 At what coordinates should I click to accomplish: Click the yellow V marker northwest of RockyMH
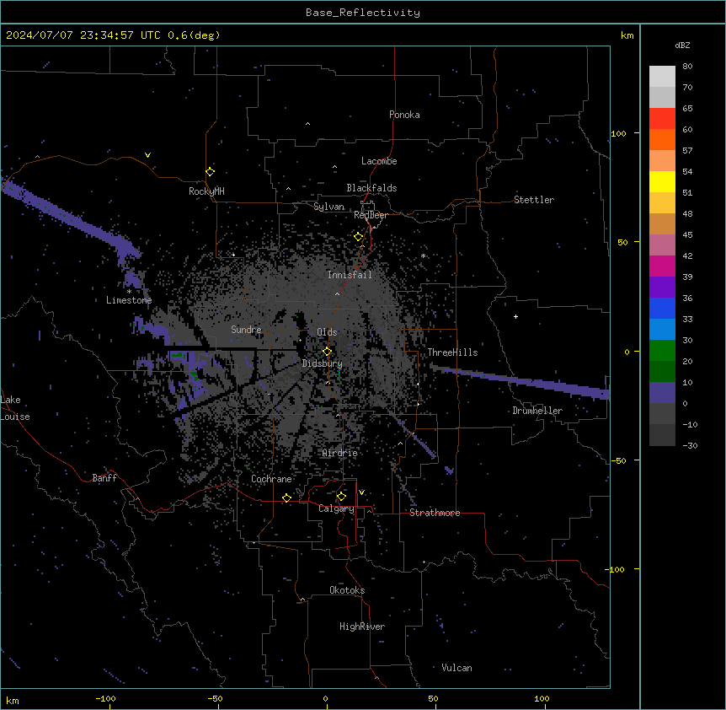[x=147, y=155]
